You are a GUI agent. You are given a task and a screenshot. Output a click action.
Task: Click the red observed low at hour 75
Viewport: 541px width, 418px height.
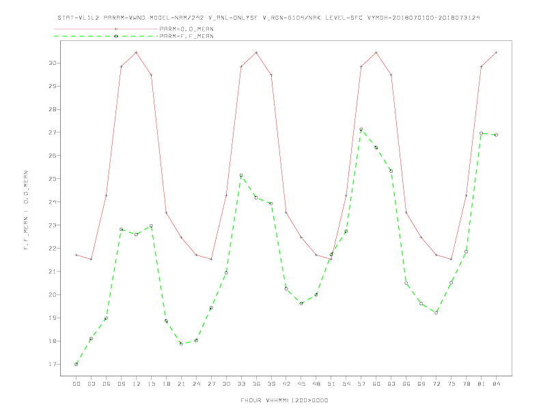452,259
